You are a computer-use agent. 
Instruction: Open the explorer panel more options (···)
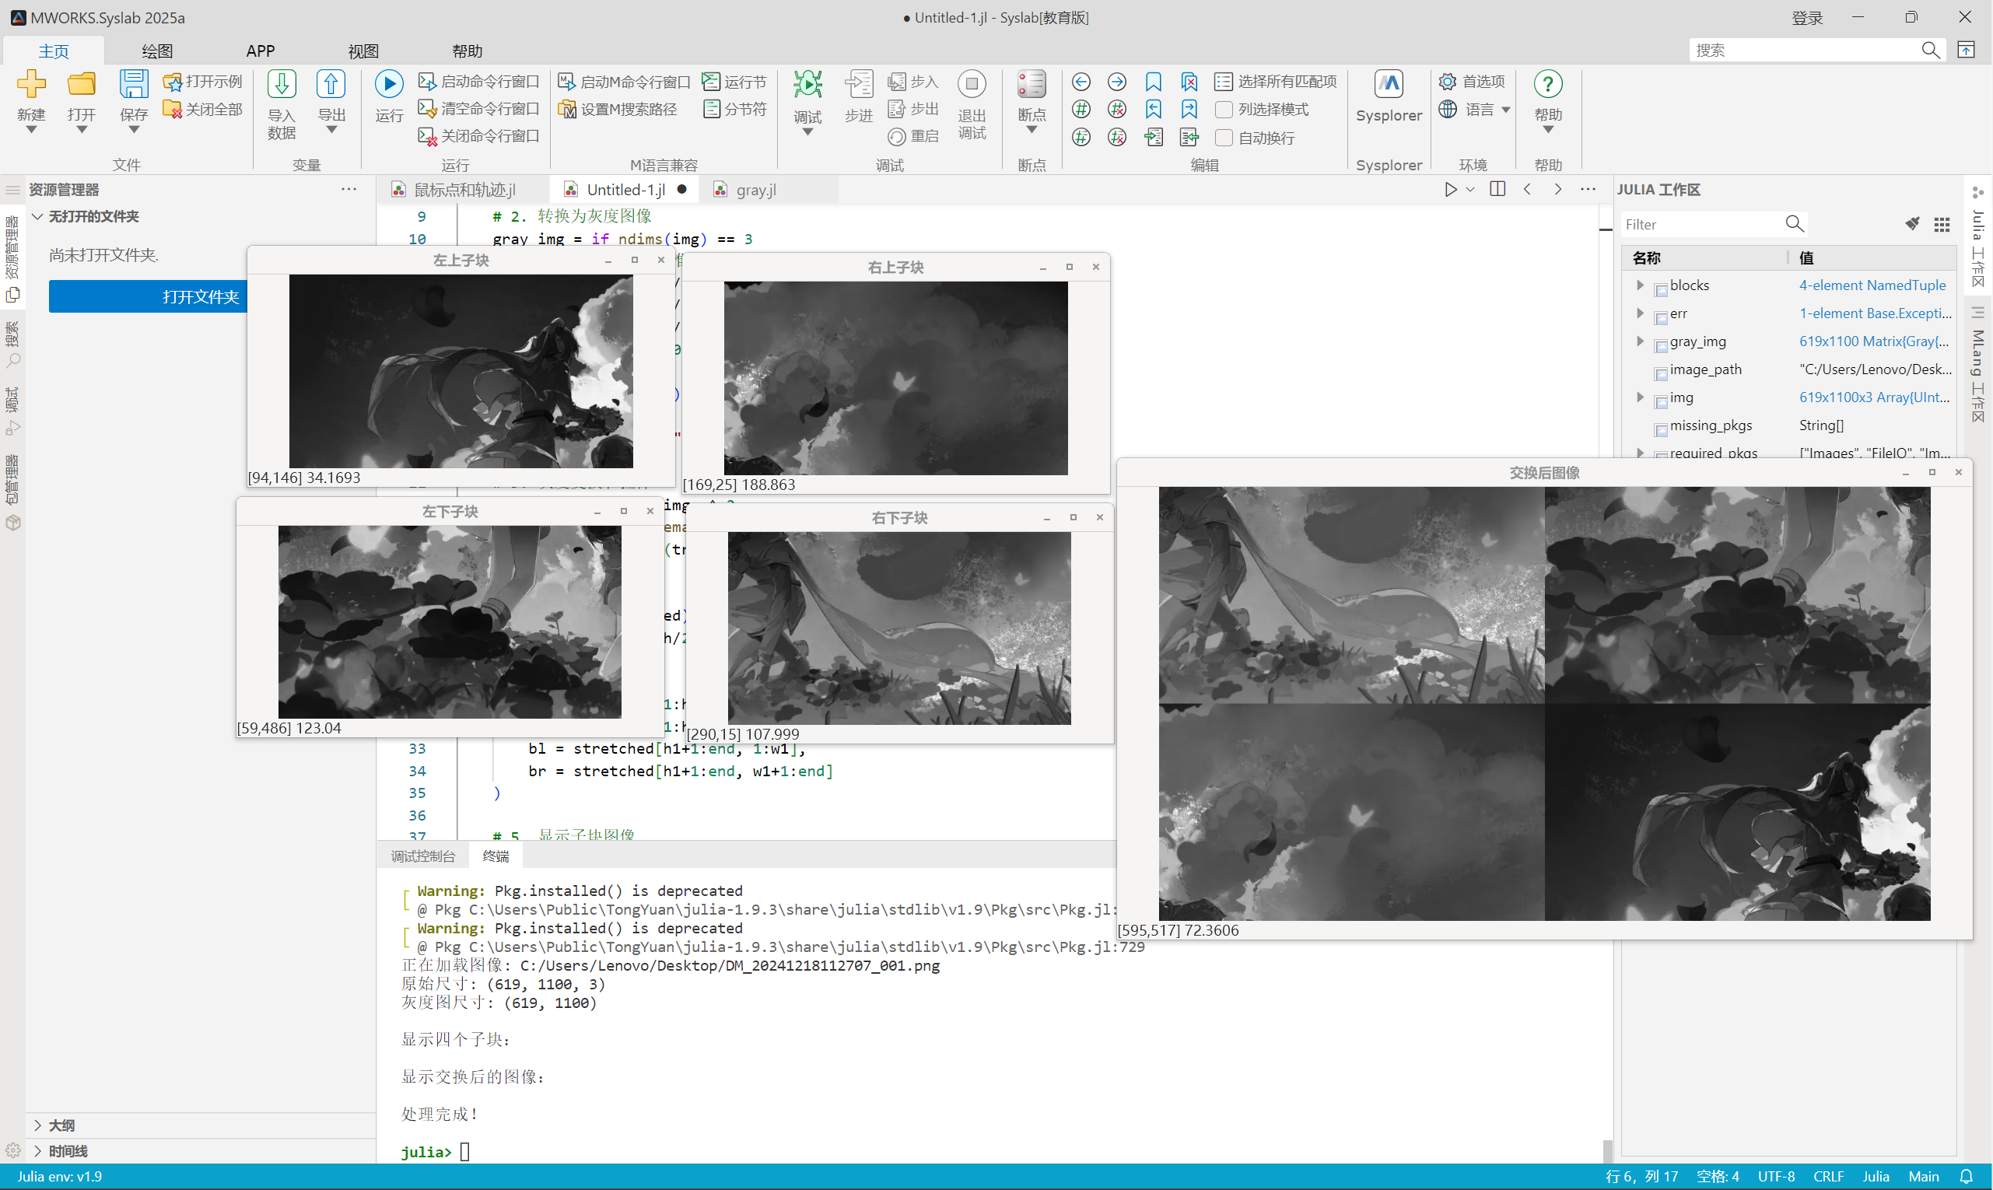[x=348, y=190]
